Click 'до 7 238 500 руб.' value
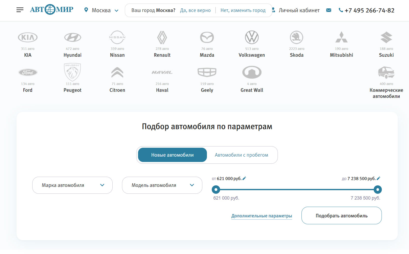 click(359, 178)
